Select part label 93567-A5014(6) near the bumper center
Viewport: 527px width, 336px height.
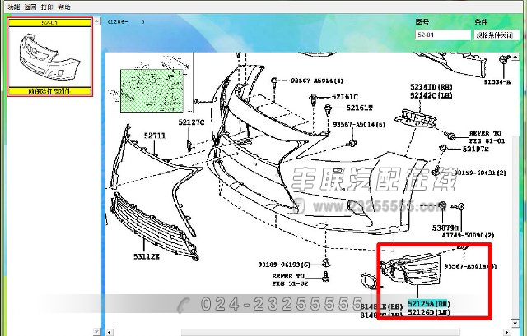coord(359,124)
